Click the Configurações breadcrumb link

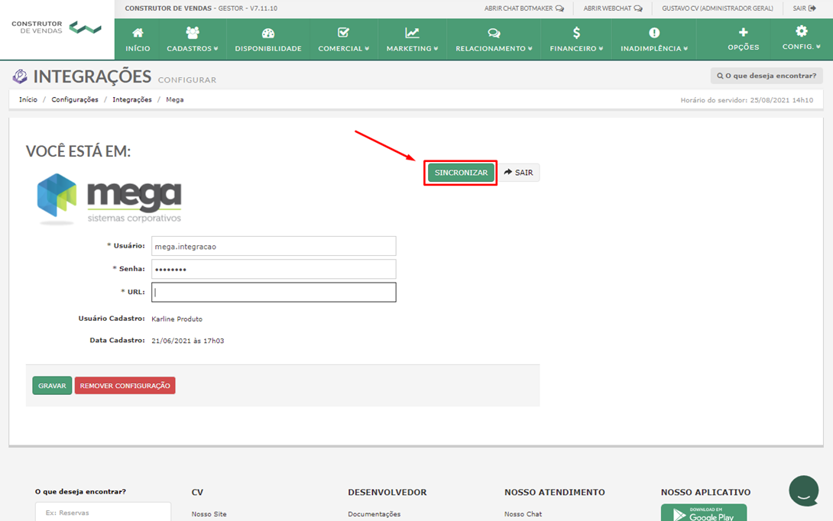point(75,100)
